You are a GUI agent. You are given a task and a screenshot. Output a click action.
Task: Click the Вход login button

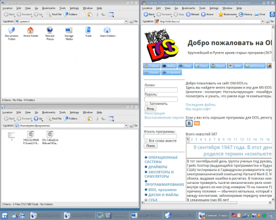pyautogui.click(x=150, y=109)
